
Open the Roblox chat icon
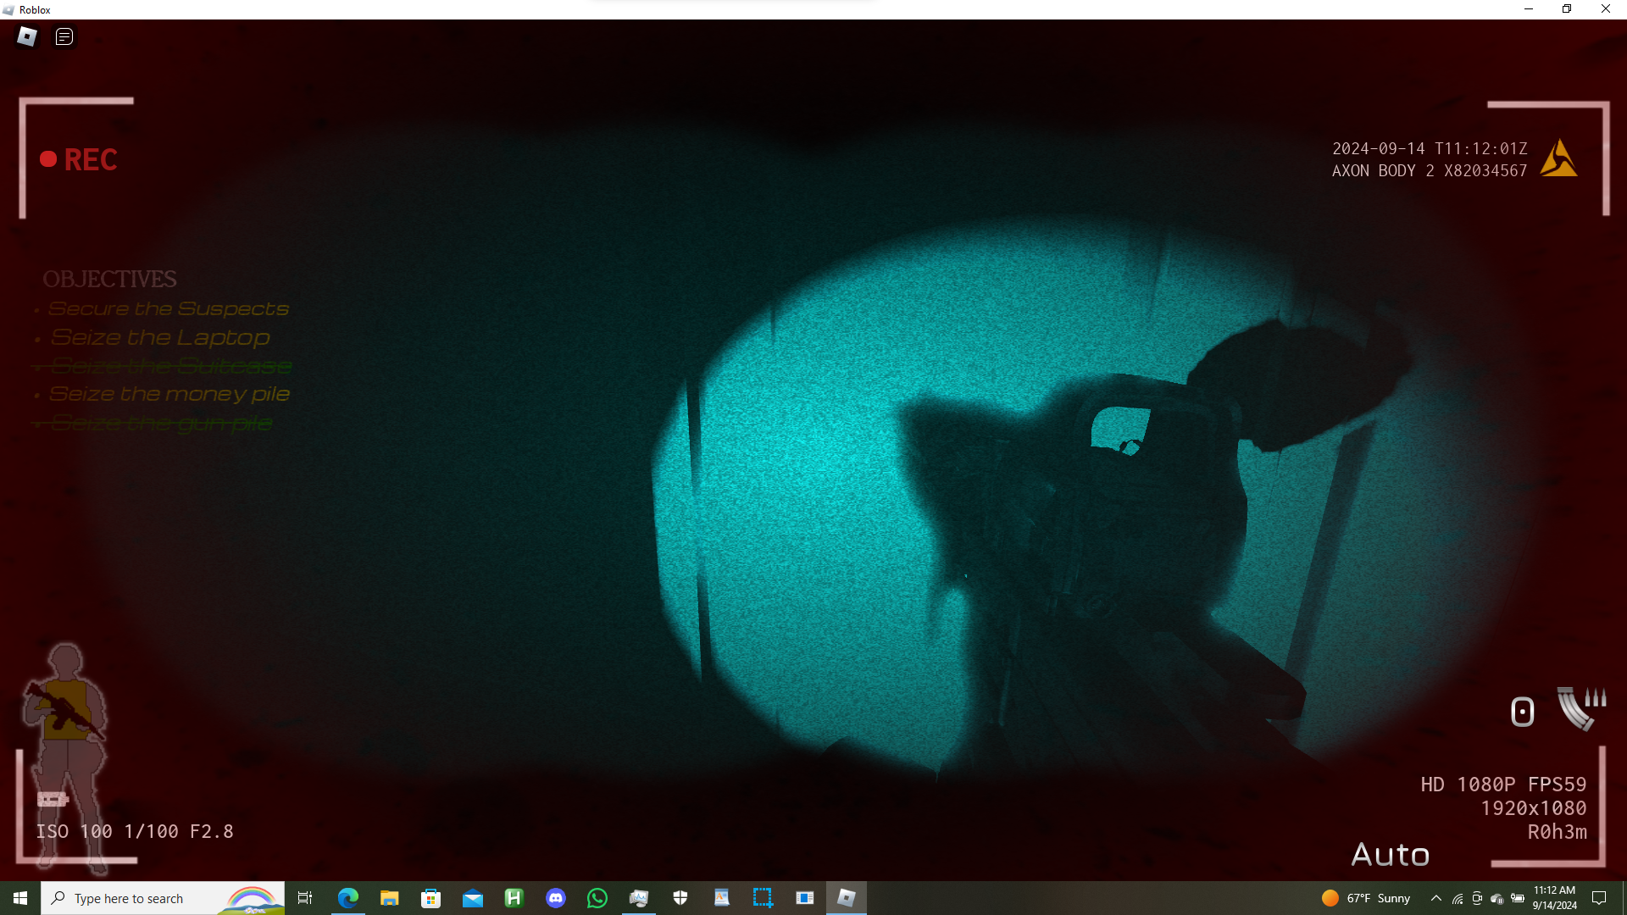[x=64, y=36]
